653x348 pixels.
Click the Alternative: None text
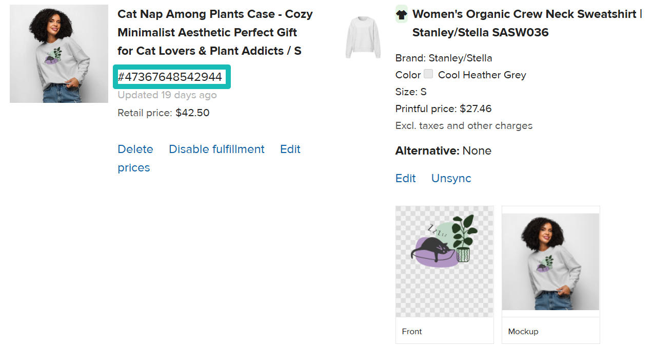point(443,150)
